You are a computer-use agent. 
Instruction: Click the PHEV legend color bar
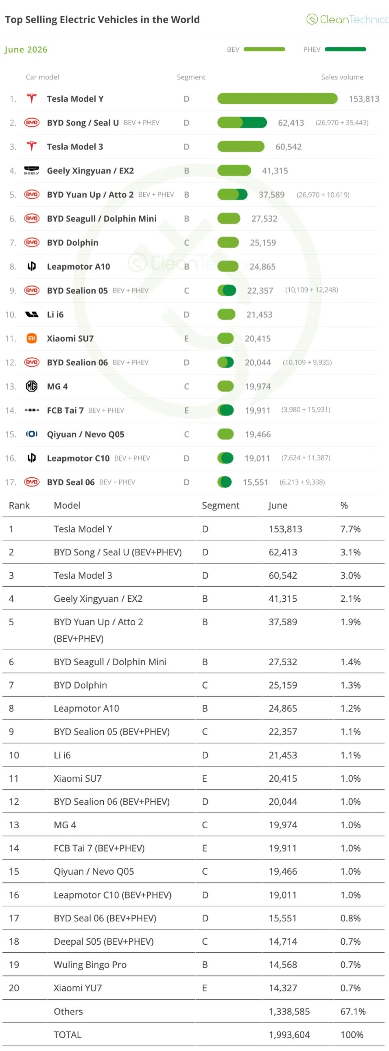pyautogui.click(x=345, y=49)
